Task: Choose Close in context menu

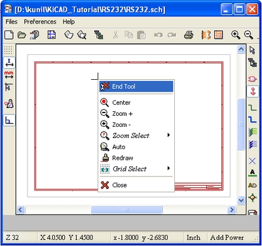Action: pos(136,185)
